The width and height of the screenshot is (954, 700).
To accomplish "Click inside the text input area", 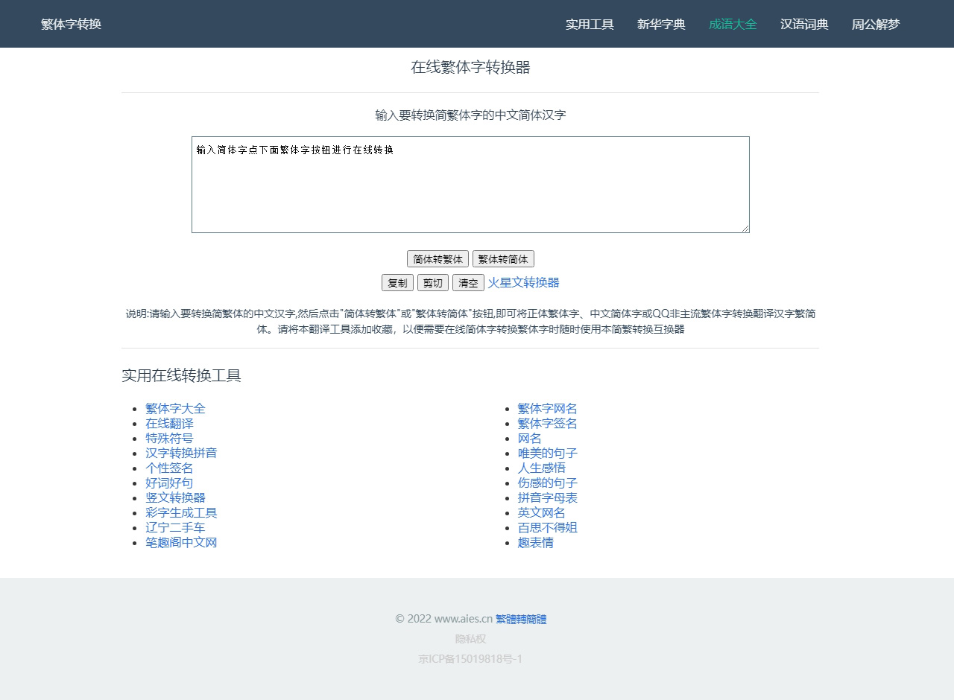I will click(470, 186).
